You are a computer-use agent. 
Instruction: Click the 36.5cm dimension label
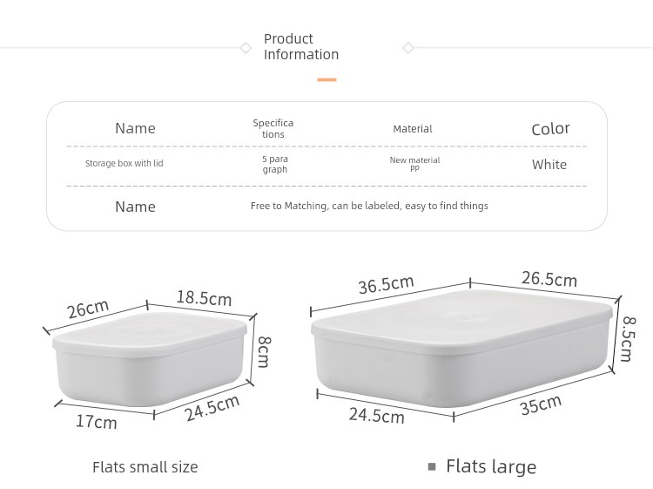[386, 285]
